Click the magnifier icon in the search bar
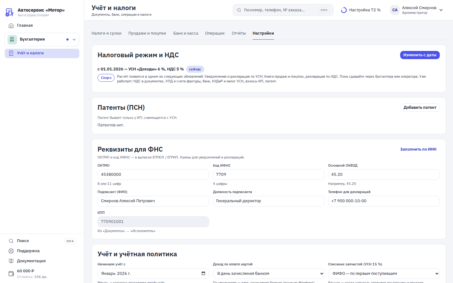 [x=239, y=10]
